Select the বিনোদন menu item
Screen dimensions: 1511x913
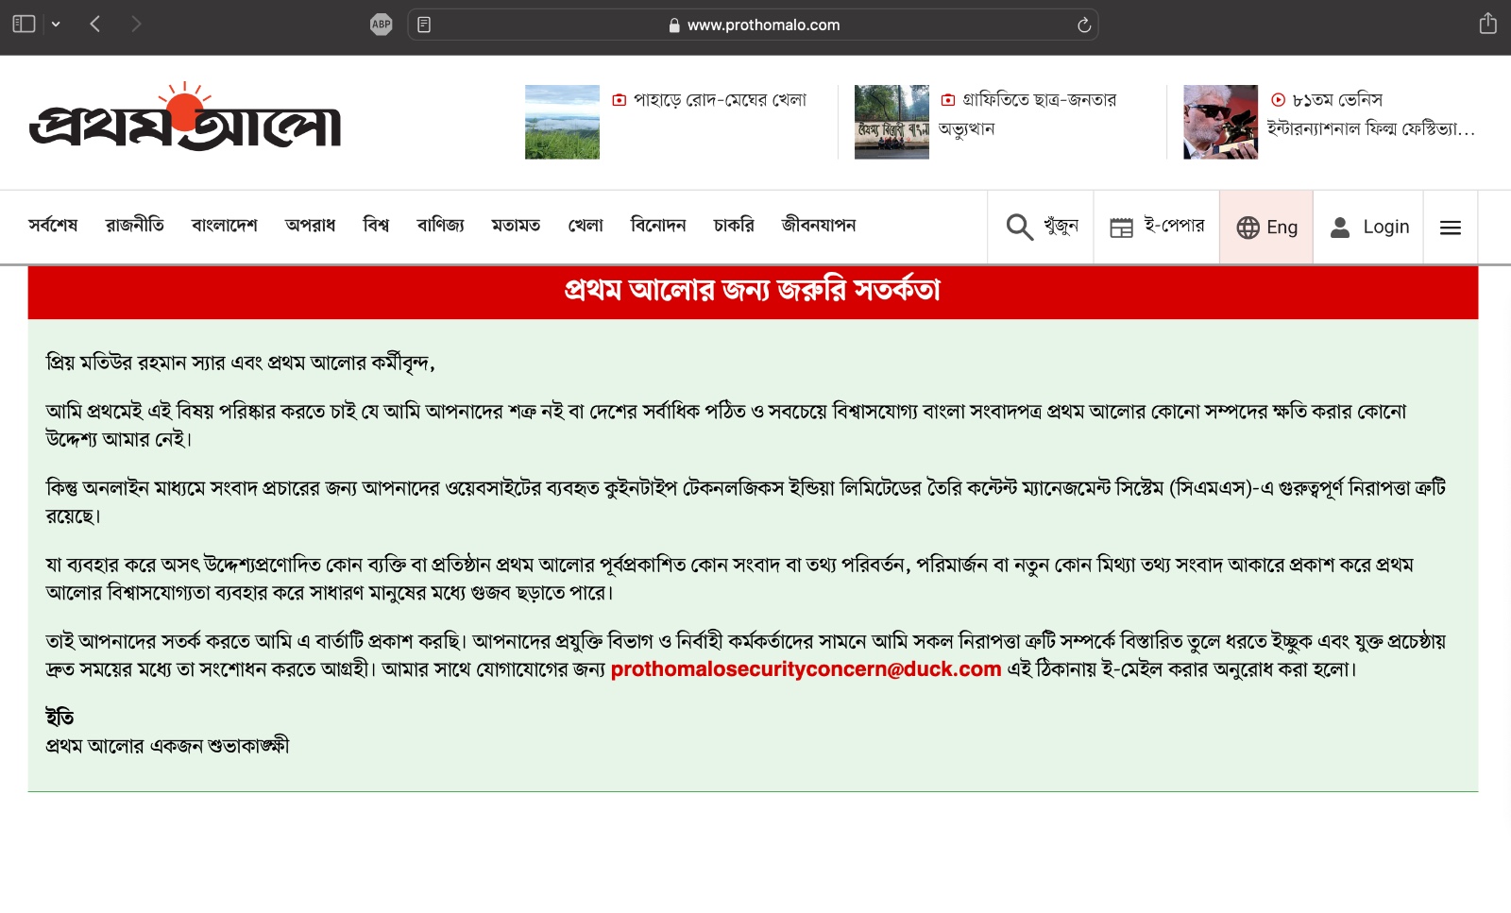[x=658, y=226]
